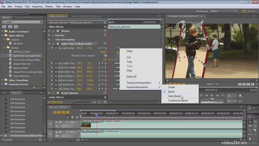Play the program monitor
Screen dimensions: 259x146
click(x=212, y=96)
